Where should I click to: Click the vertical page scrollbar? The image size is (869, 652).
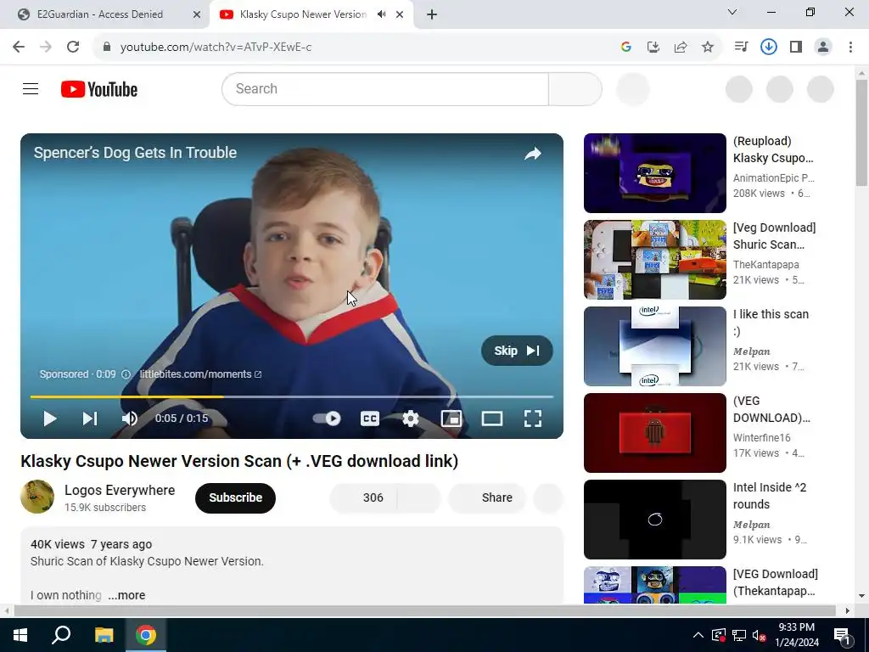coord(861,133)
